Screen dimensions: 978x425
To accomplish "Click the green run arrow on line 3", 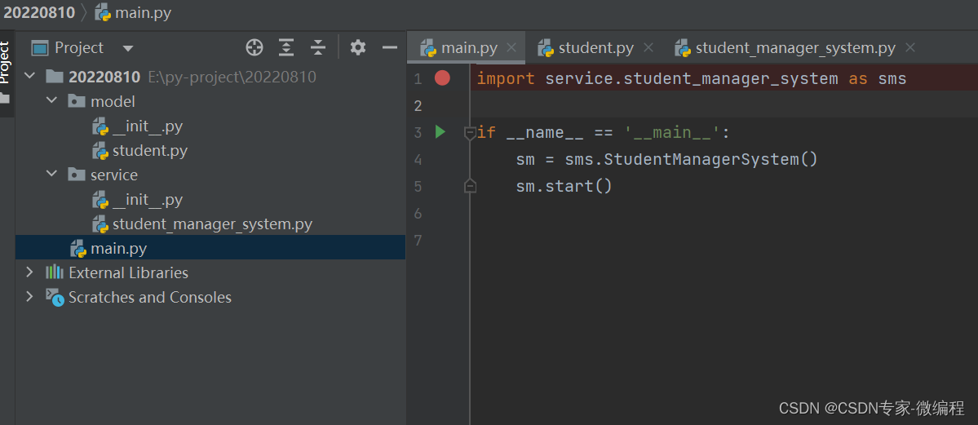I will 440,131.
